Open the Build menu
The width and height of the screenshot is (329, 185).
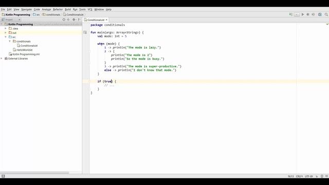click(x=68, y=9)
